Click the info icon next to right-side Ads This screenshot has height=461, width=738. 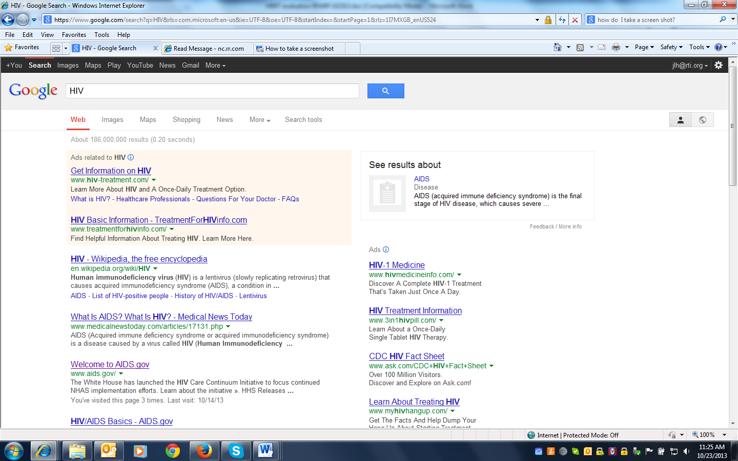(x=386, y=249)
